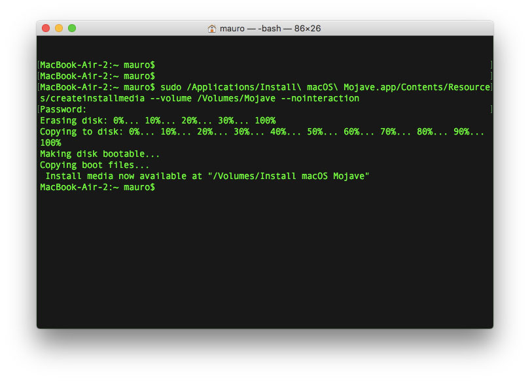Click the "Password:" output line
The height and width of the screenshot is (381, 530).
click(x=63, y=109)
